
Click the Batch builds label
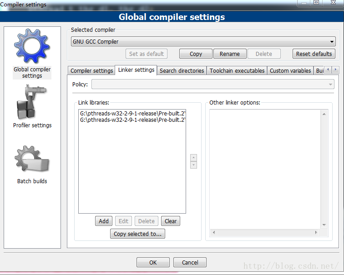point(32,181)
